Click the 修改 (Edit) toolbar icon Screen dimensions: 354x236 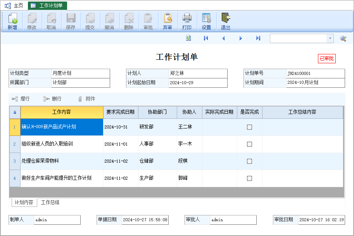(32, 21)
